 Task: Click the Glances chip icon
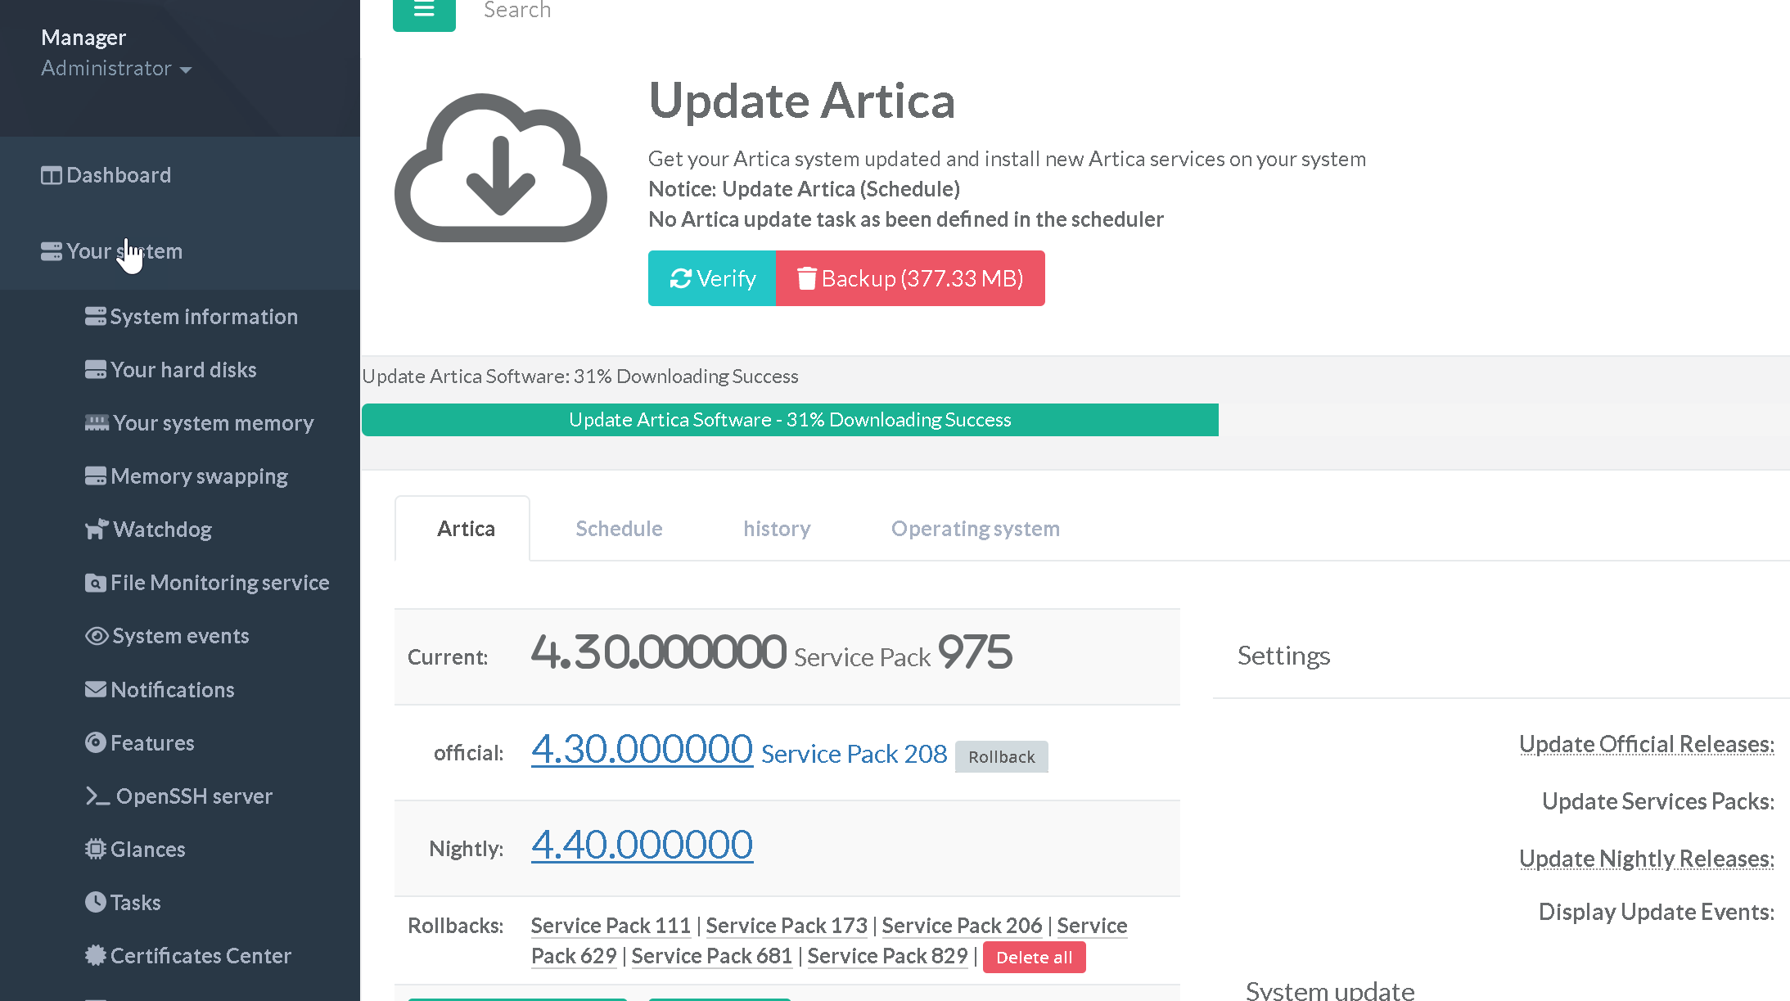tap(96, 849)
